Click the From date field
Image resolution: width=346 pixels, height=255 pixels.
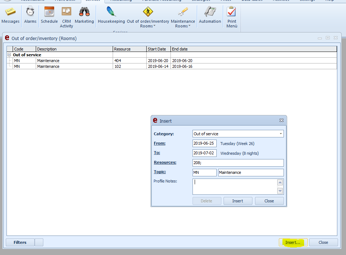tap(204, 143)
